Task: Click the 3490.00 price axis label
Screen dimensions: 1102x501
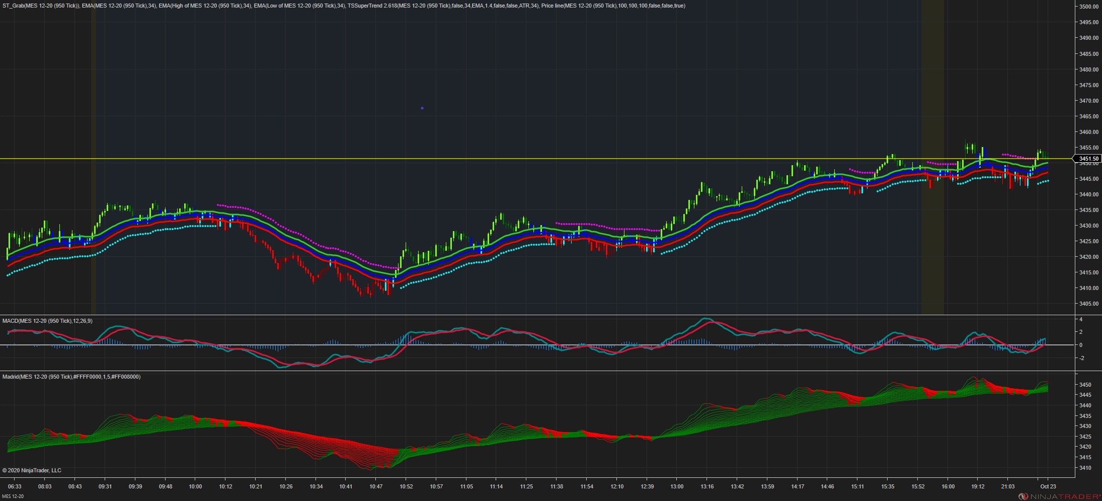Action: click(x=1089, y=38)
